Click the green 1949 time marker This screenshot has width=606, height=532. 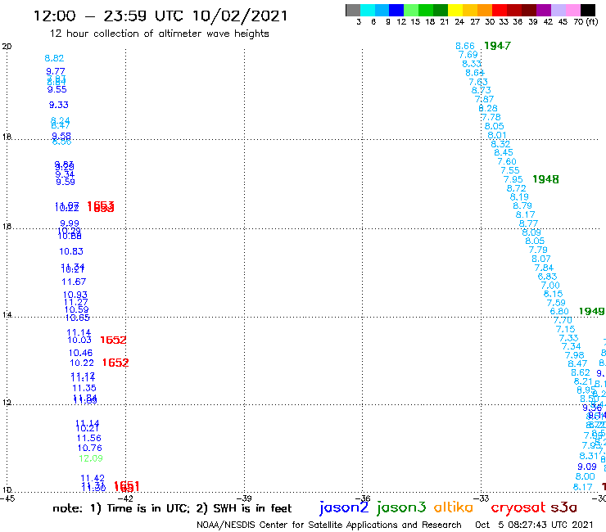pos(591,311)
